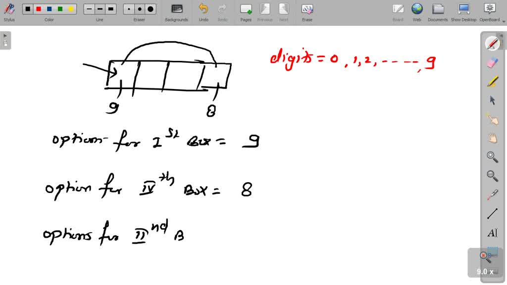
Task: Select the black pen color
Action: [x=28, y=9]
